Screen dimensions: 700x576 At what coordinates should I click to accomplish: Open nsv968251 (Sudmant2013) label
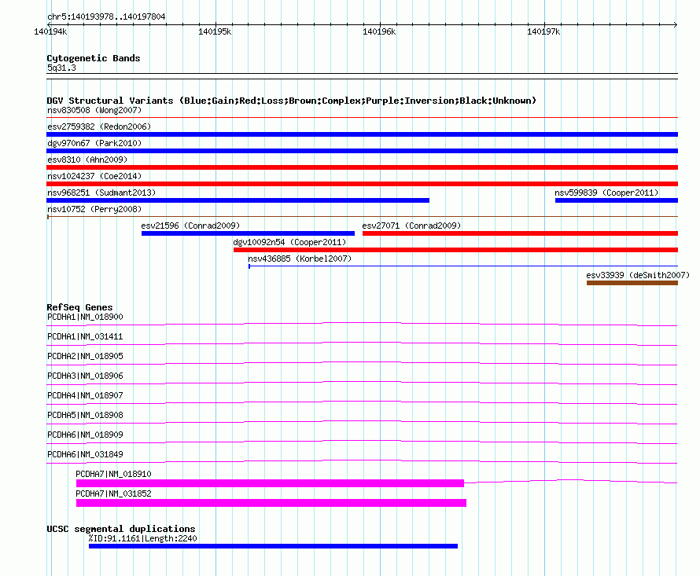pyautogui.click(x=101, y=193)
